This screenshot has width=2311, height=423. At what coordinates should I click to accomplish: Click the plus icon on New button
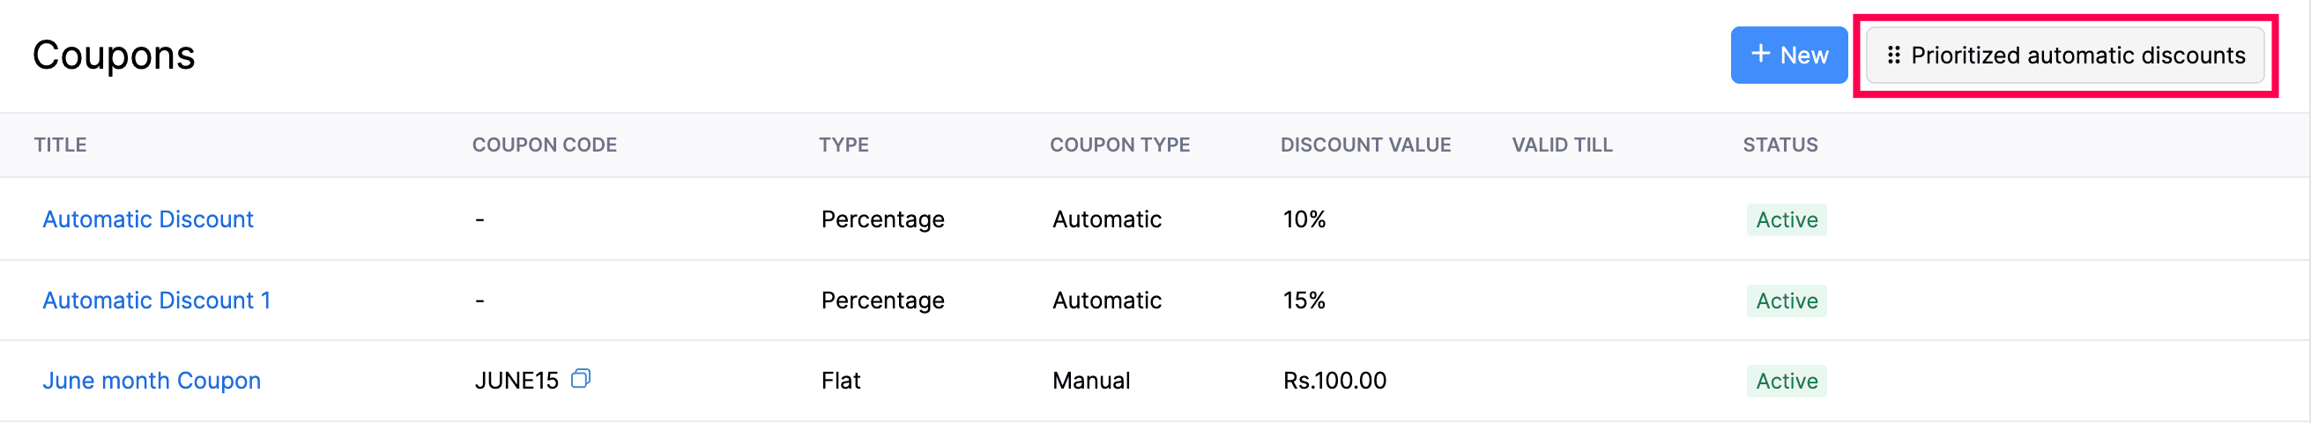click(x=1760, y=54)
